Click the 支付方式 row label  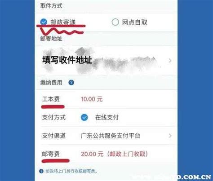tap(54, 117)
